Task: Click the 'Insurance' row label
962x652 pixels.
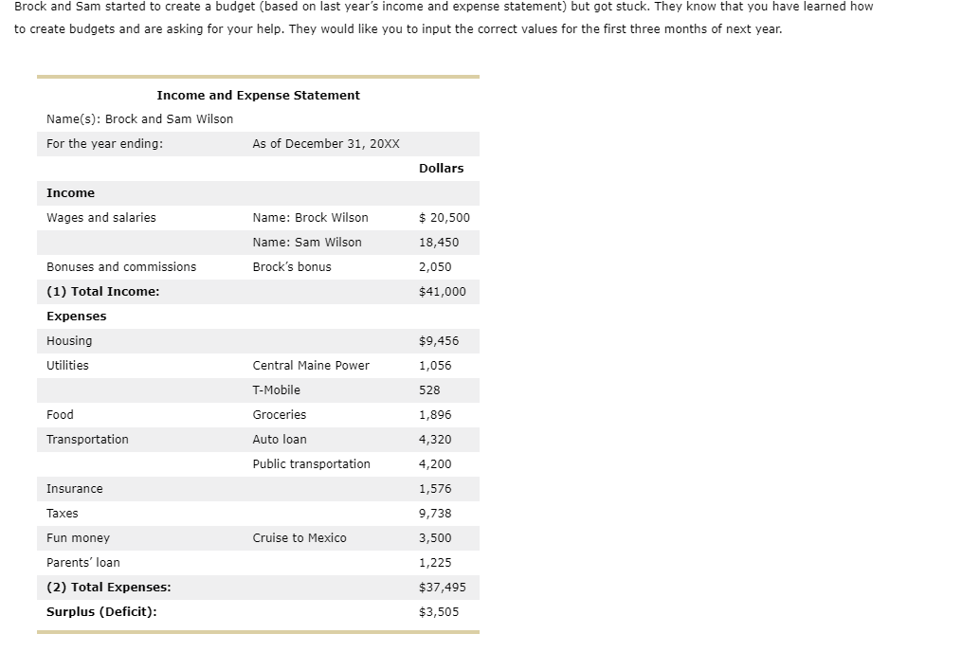Action: coord(75,489)
